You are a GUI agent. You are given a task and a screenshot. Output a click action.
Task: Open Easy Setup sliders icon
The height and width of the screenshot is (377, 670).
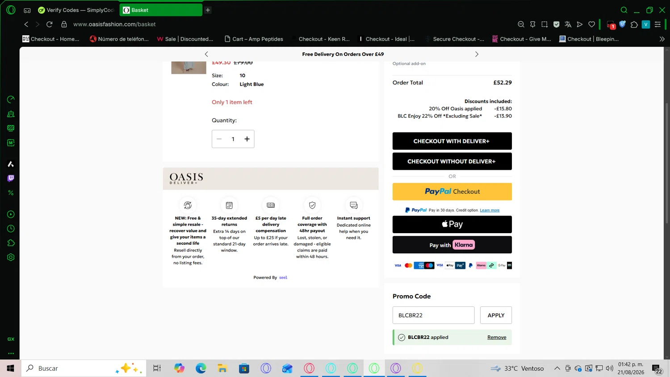pyautogui.click(x=657, y=25)
